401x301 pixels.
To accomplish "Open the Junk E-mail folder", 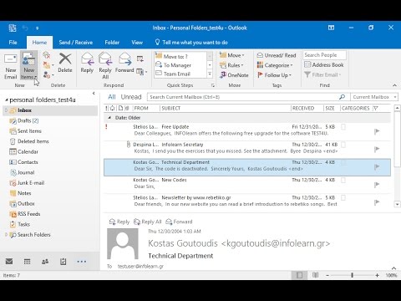I will click(31, 183).
